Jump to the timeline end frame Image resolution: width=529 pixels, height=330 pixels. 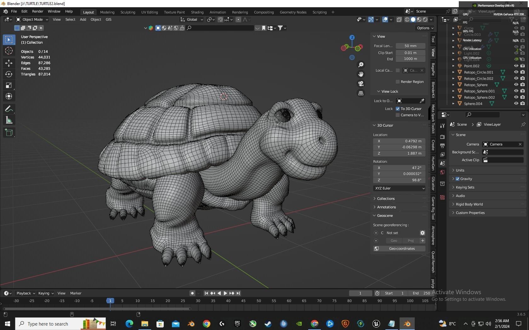tap(238, 293)
